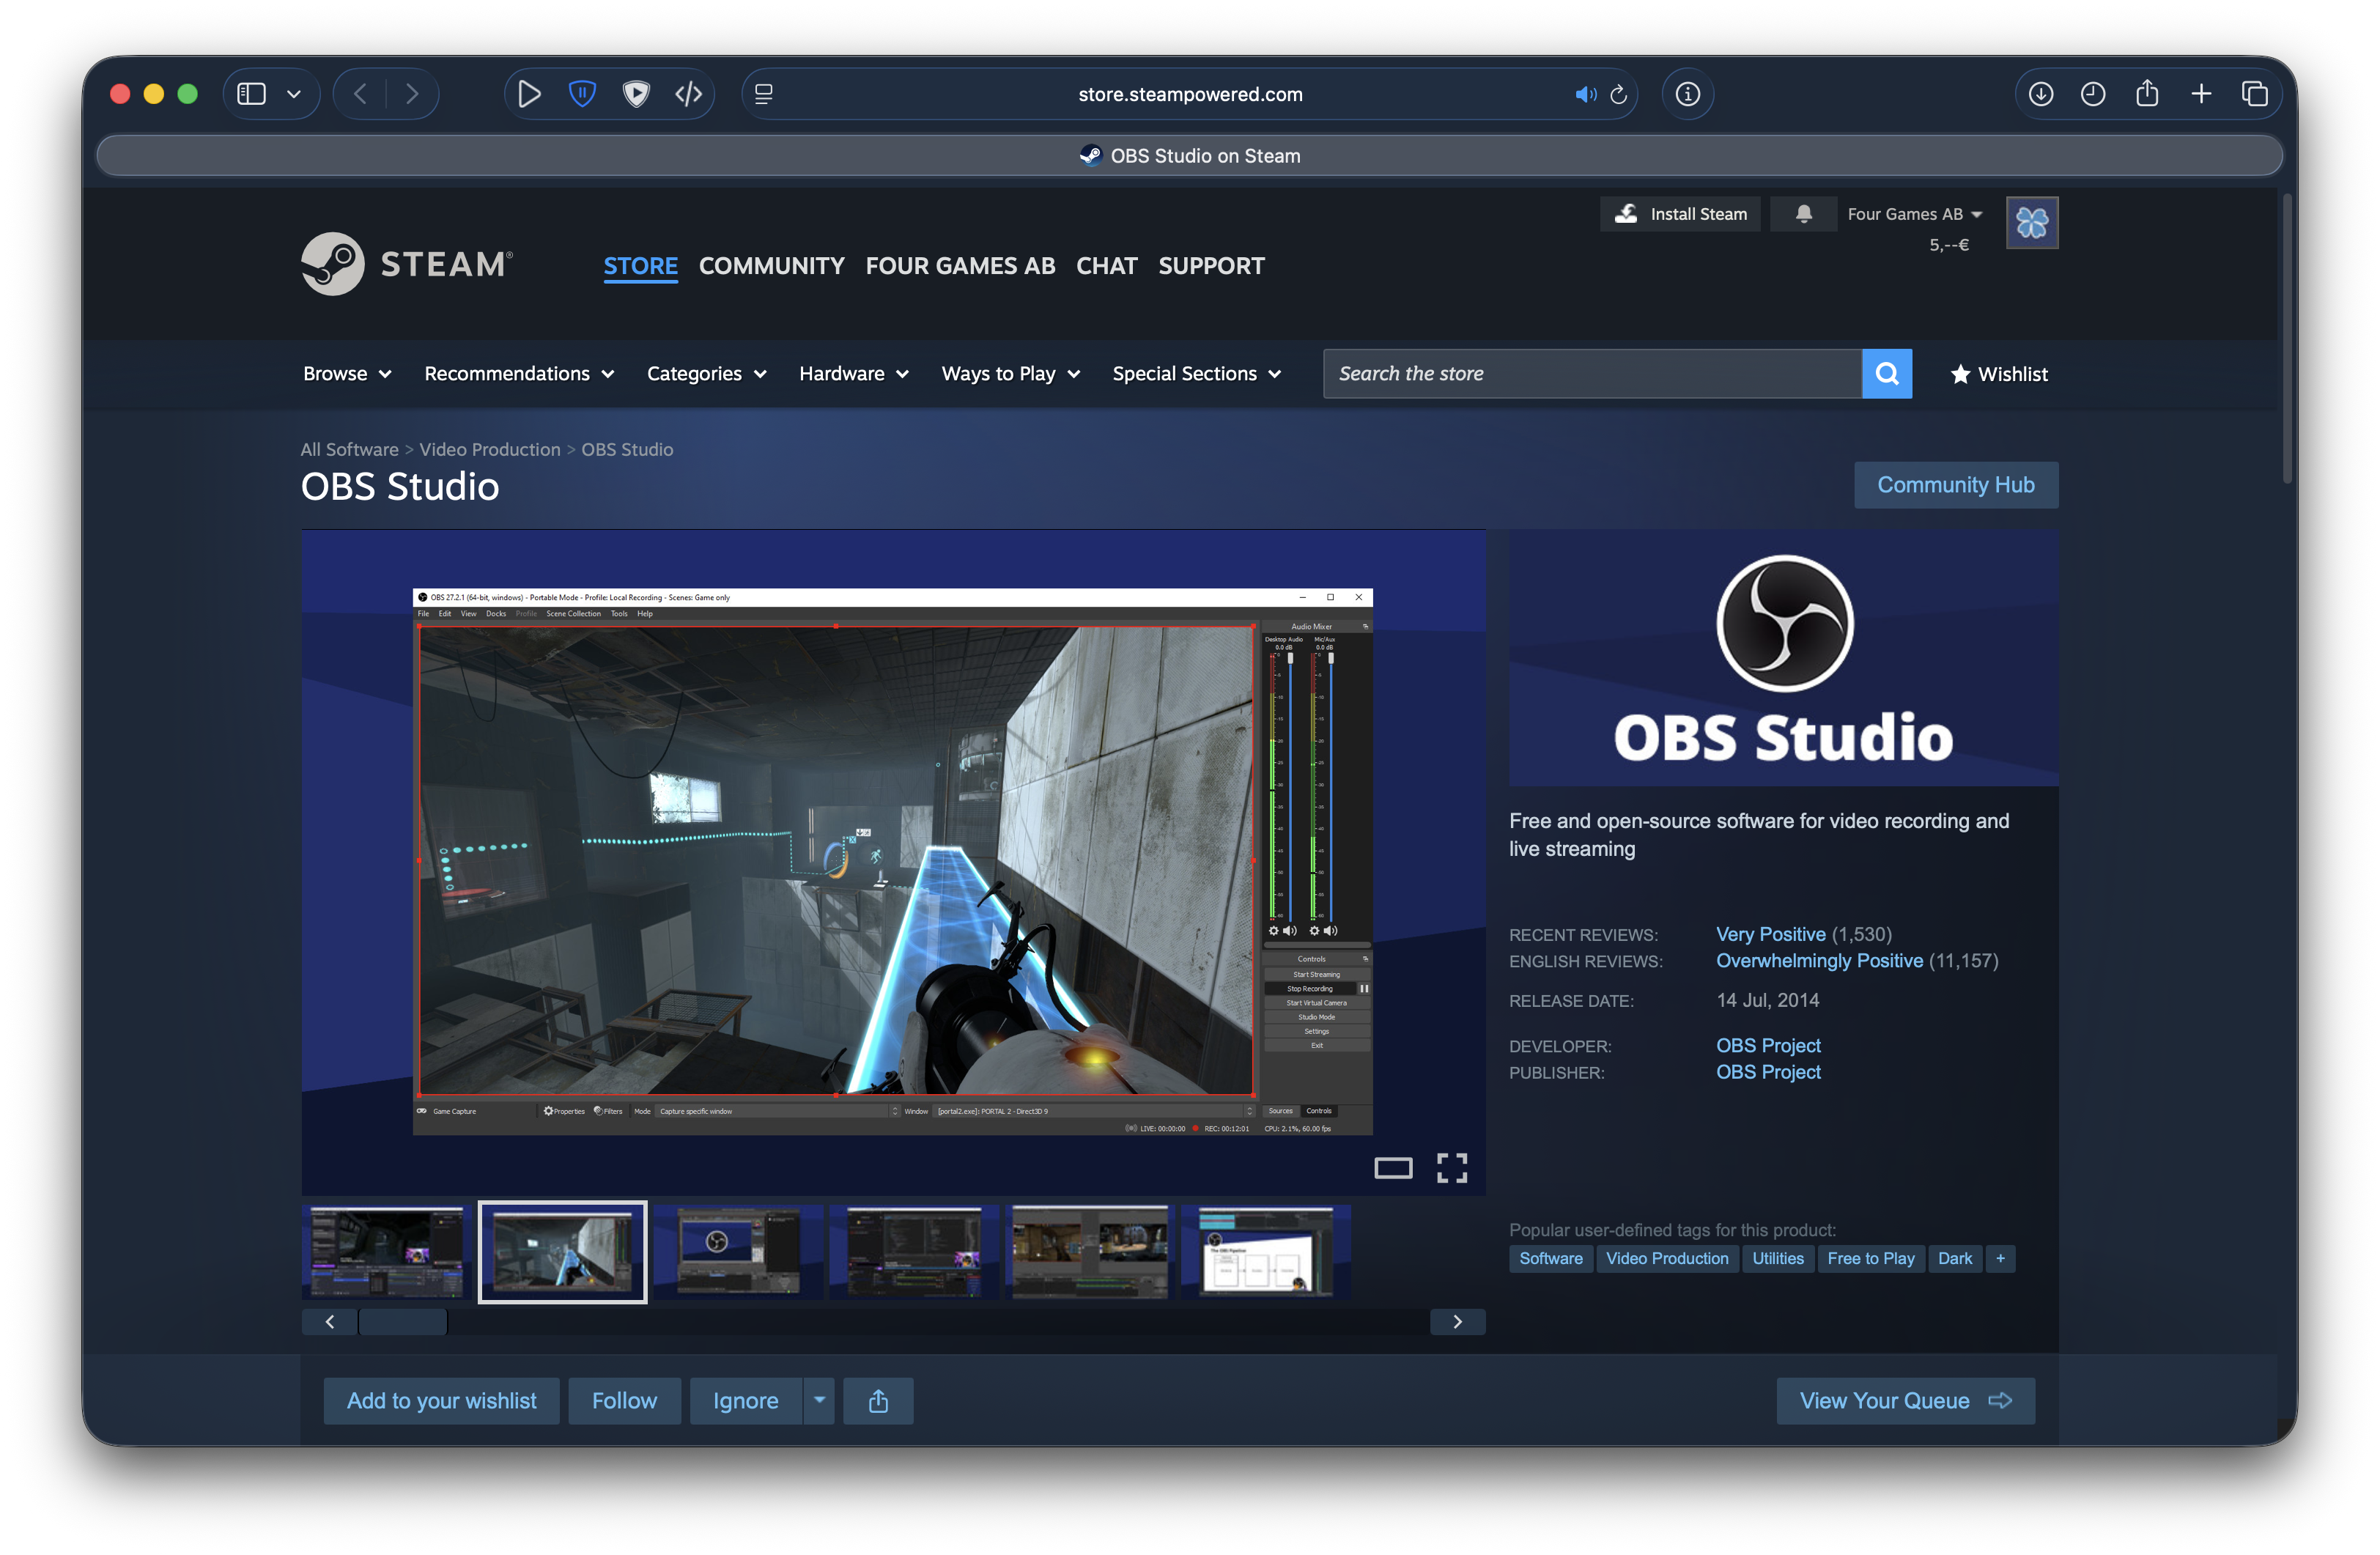Image resolution: width=2380 pixels, height=1555 pixels.
Task: Expand the Recommendations menu
Action: (519, 374)
